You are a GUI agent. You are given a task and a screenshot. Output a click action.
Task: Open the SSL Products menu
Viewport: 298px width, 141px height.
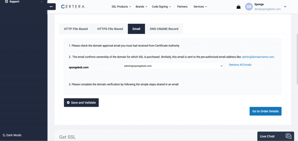(x=121, y=7)
